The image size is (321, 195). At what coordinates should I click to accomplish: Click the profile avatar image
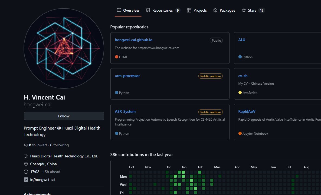coord(64,48)
